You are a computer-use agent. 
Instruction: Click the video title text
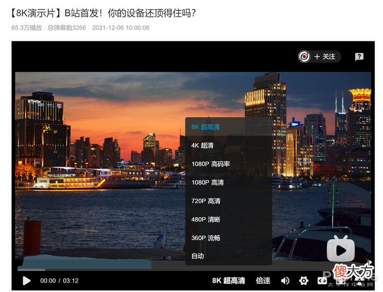pyautogui.click(x=103, y=13)
